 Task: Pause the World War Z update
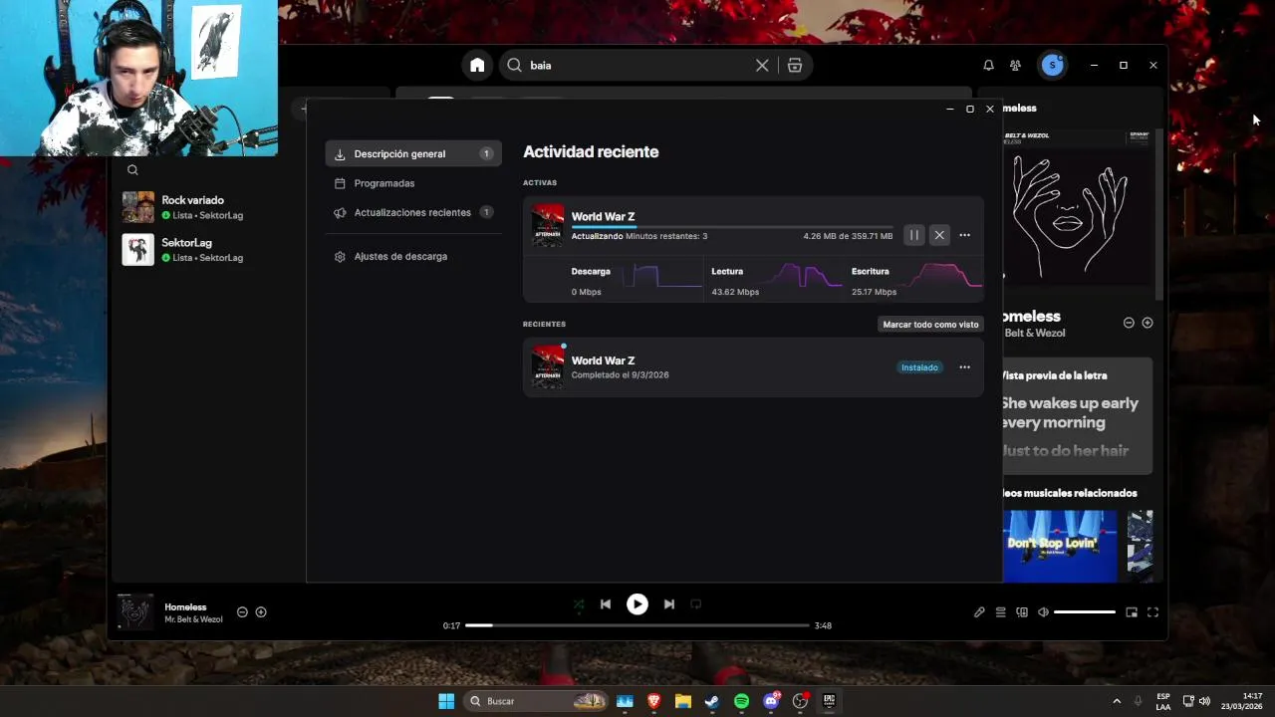tap(913, 235)
